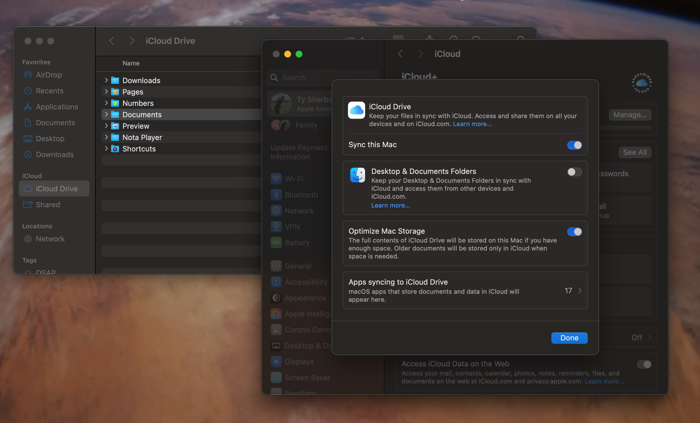This screenshot has height=423, width=700.
Task: Open the Apple Account profile row
Action: click(300, 104)
